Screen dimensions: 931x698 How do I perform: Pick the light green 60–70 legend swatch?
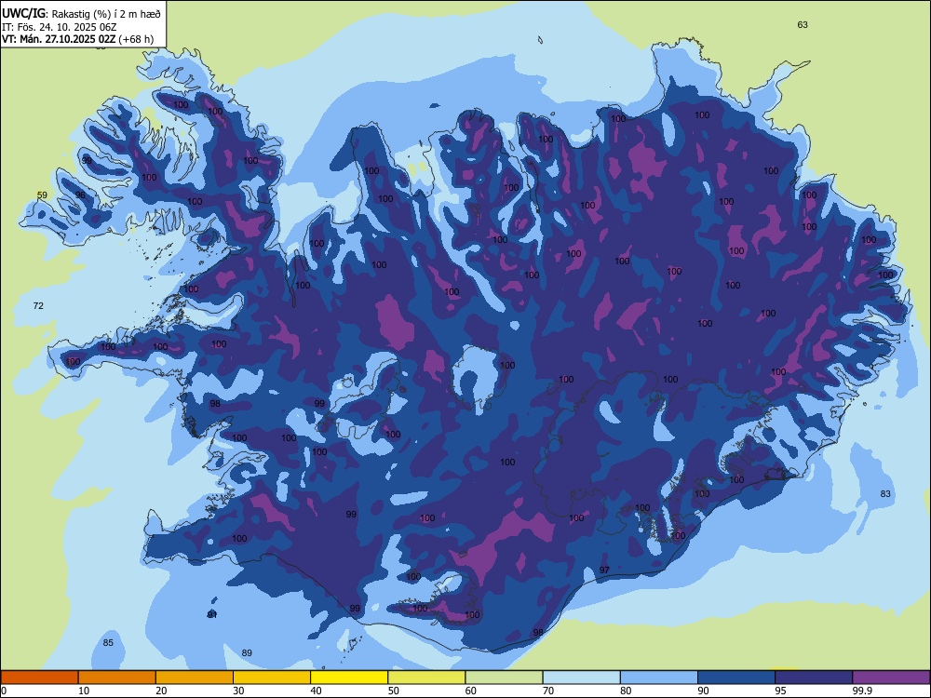pos(504,678)
